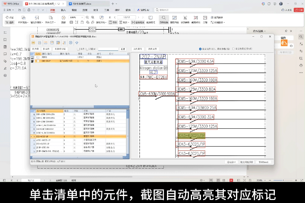This screenshot has height=203, width=305.
Task: Open the Edit ribbon tab
Action: coord(74,10)
